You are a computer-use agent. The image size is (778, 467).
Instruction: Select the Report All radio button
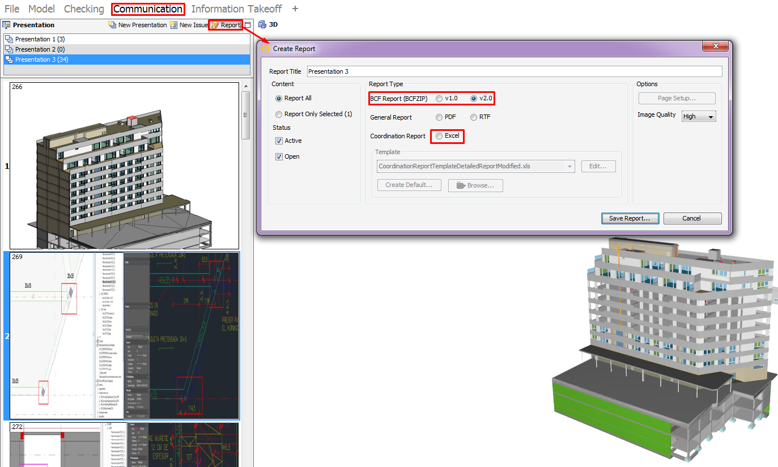point(279,99)
